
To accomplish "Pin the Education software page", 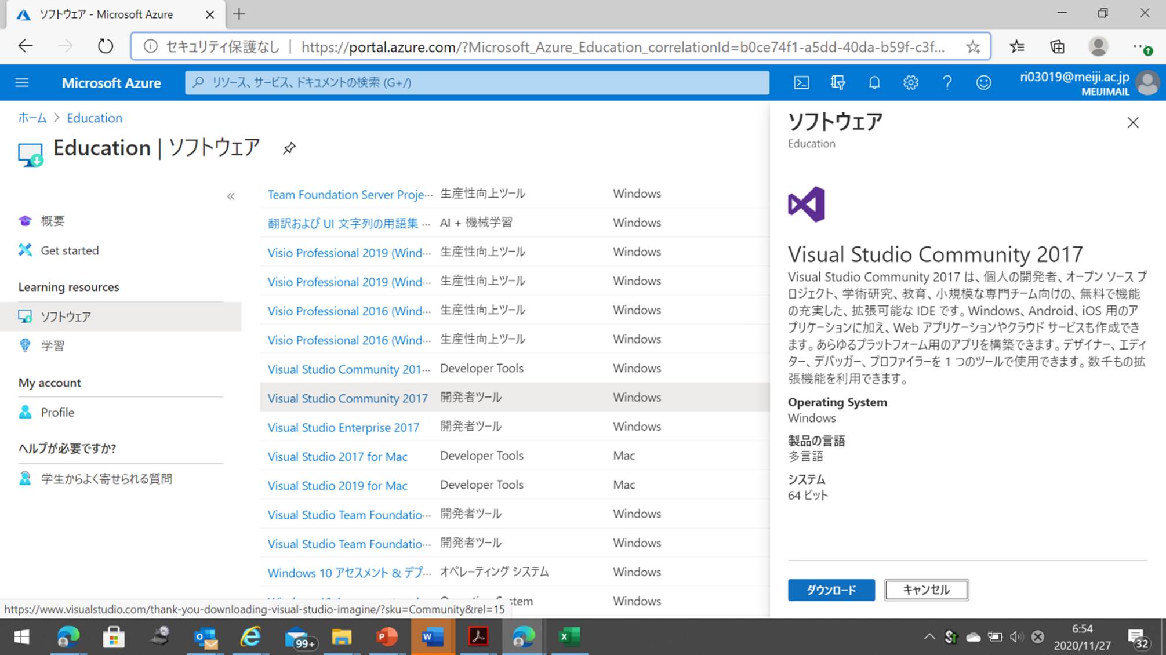I will (x=289, y=148).
